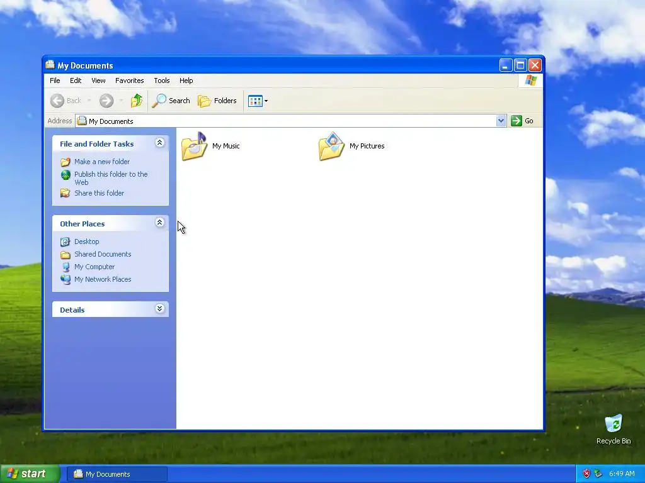
Task: Open the Favorites menu
Action: pos(130,80)
